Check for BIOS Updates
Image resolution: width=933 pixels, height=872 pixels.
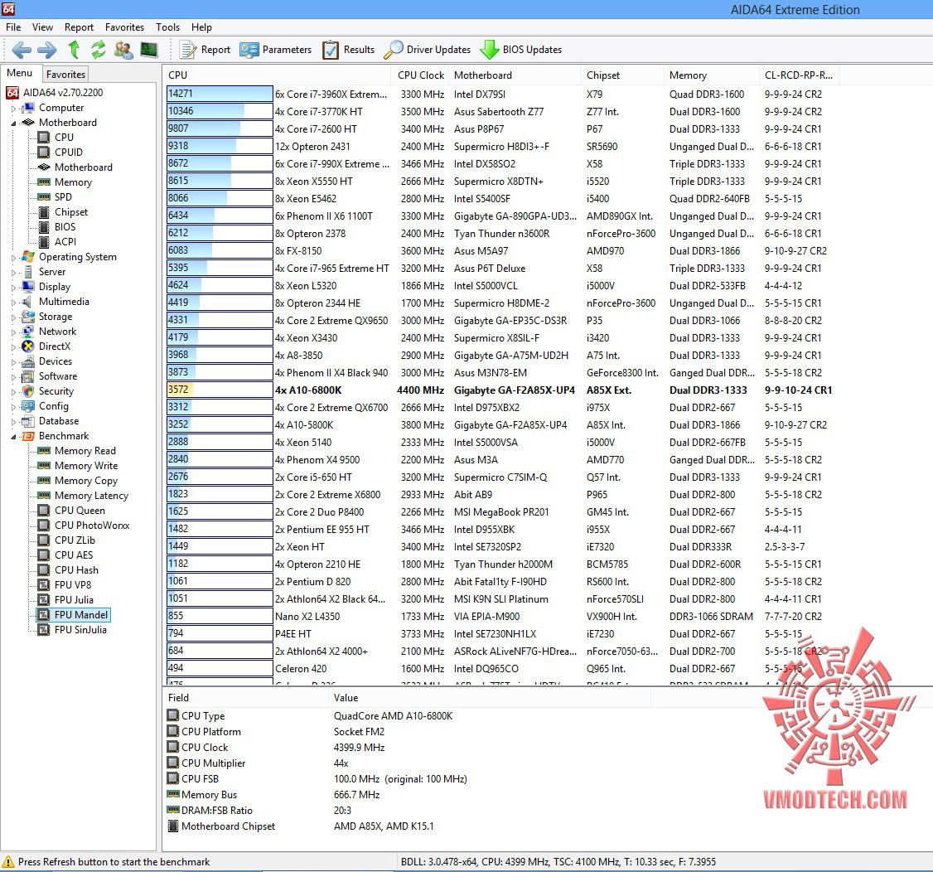click(x=520, y=50)
